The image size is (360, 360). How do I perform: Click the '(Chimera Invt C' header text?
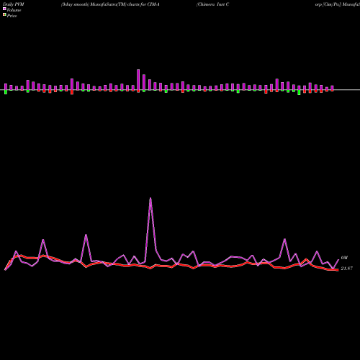tap(212, 4)
